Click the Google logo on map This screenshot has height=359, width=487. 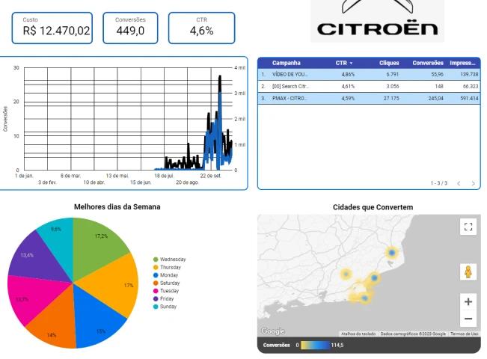[273, 331]
